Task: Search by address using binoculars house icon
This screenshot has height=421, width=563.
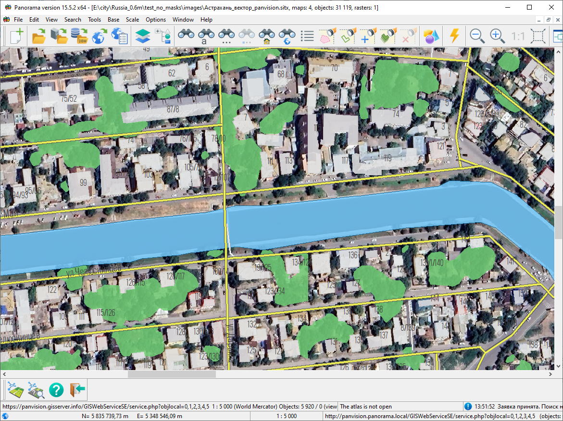Action: pyautogui.click(x=267, y=36)
